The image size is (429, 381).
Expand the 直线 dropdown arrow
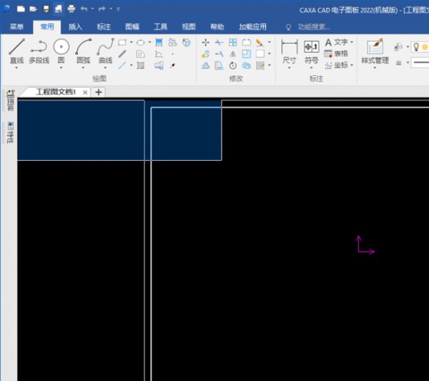(x=16, y=68)
